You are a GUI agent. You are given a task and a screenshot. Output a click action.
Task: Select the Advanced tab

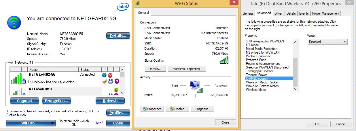coord(264,13)
